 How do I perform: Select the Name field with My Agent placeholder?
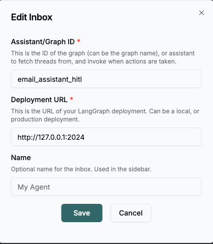pos(106,187)
